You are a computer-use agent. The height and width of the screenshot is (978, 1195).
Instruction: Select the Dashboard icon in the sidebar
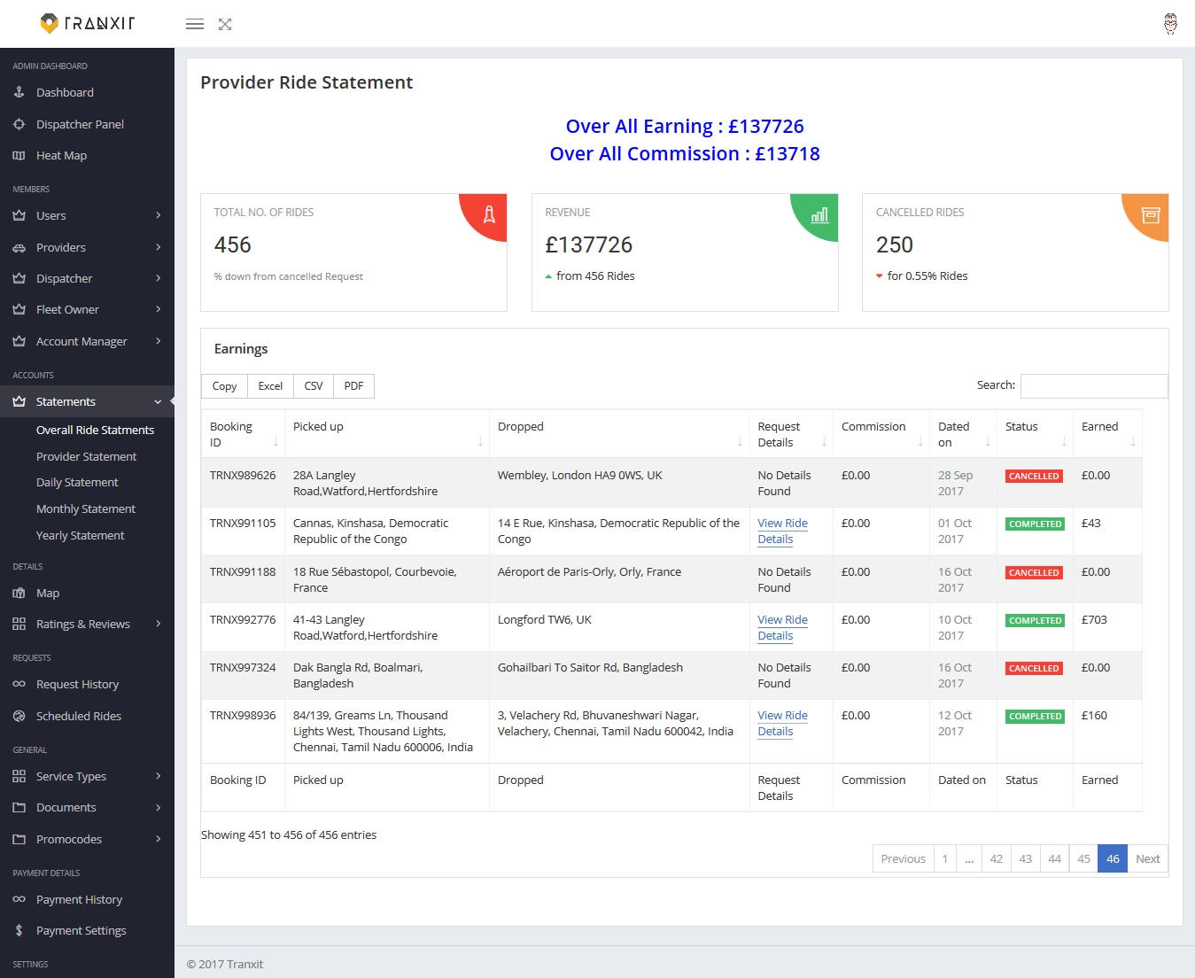(x=19, y=92)
